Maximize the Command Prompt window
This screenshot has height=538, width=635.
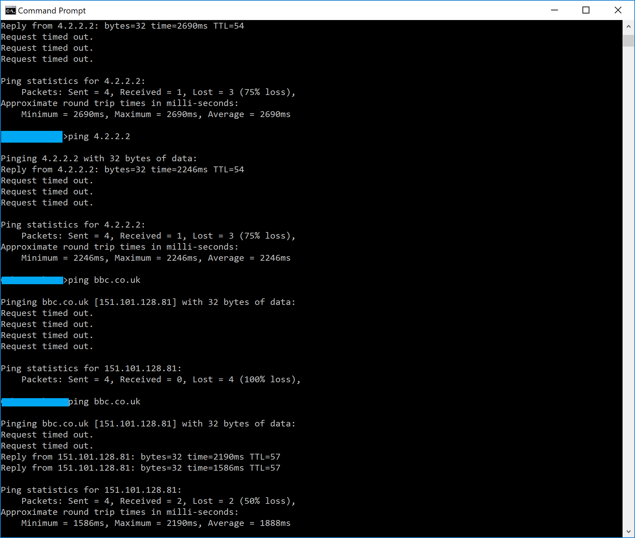pos(586,10)
